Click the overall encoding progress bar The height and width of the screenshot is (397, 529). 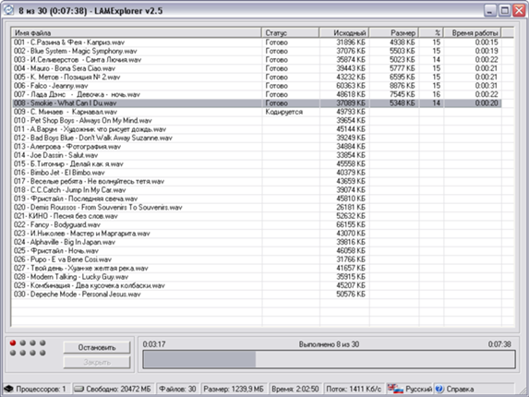[x=329, y=359]
